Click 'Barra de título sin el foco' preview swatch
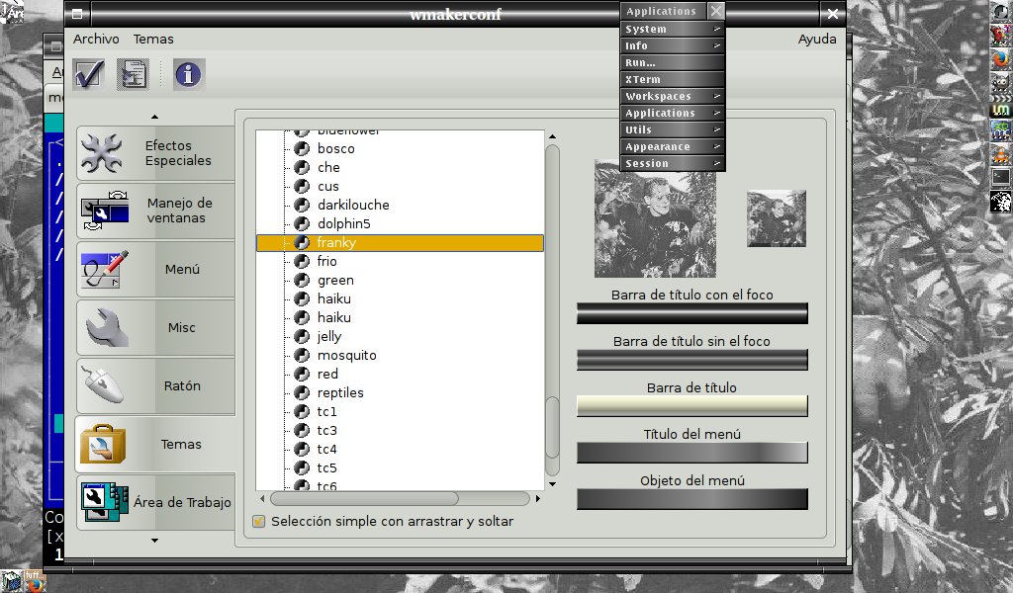 691,360
